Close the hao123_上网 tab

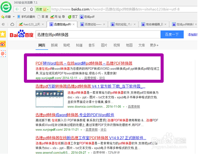click(x=43, y=24)
